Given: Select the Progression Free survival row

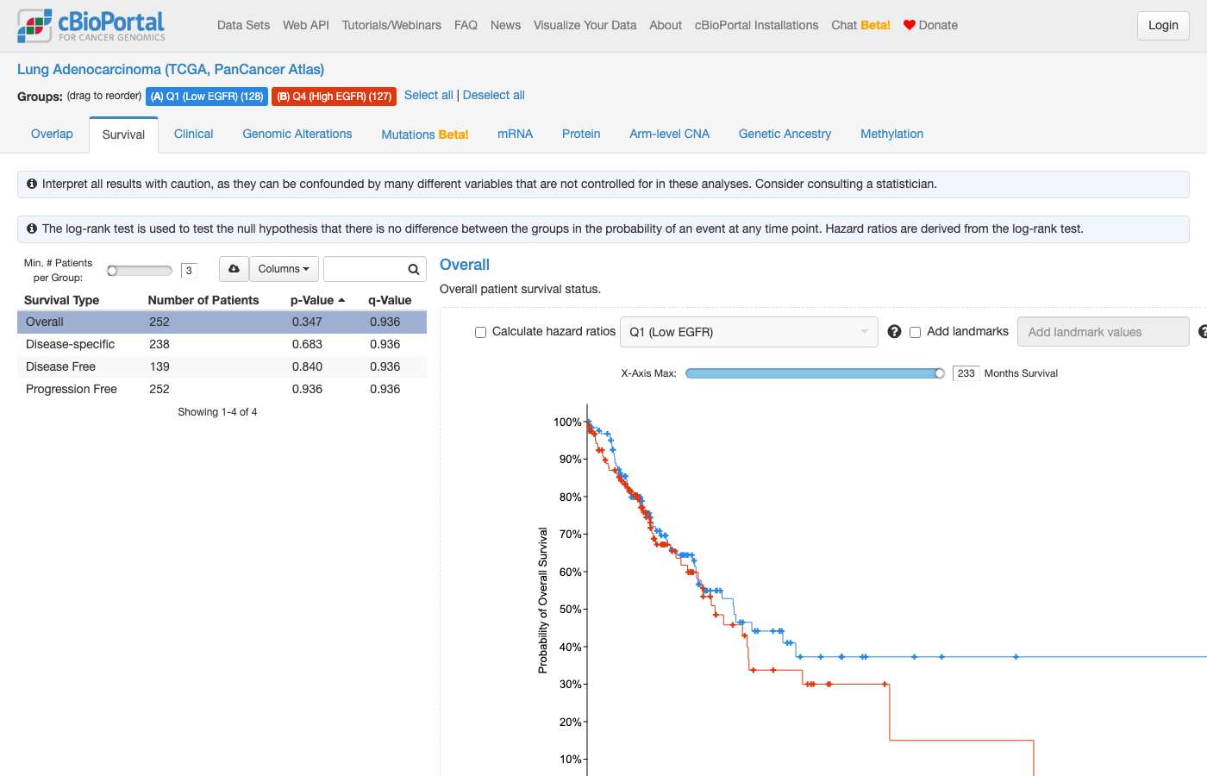Looking at the screenshot, I should 222,389.
